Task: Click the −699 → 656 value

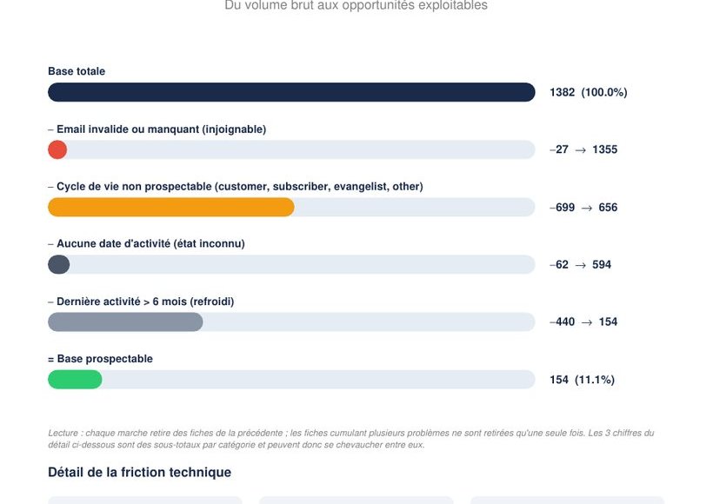Action: pyautogui.click(x=583, y=207)
